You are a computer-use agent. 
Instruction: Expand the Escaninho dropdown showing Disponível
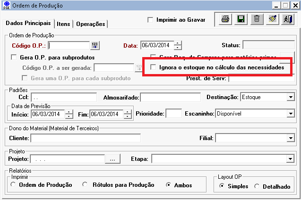tap(290, 114)
